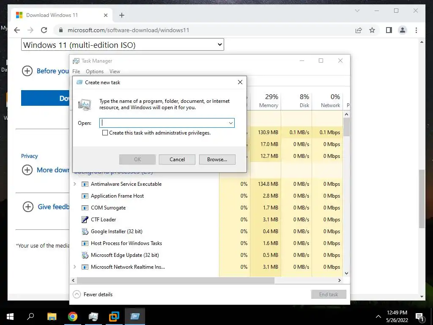This screenshot has height=325, width=433.
Task: Open File Explorer from the taskbar
Action: pos(52,317)
